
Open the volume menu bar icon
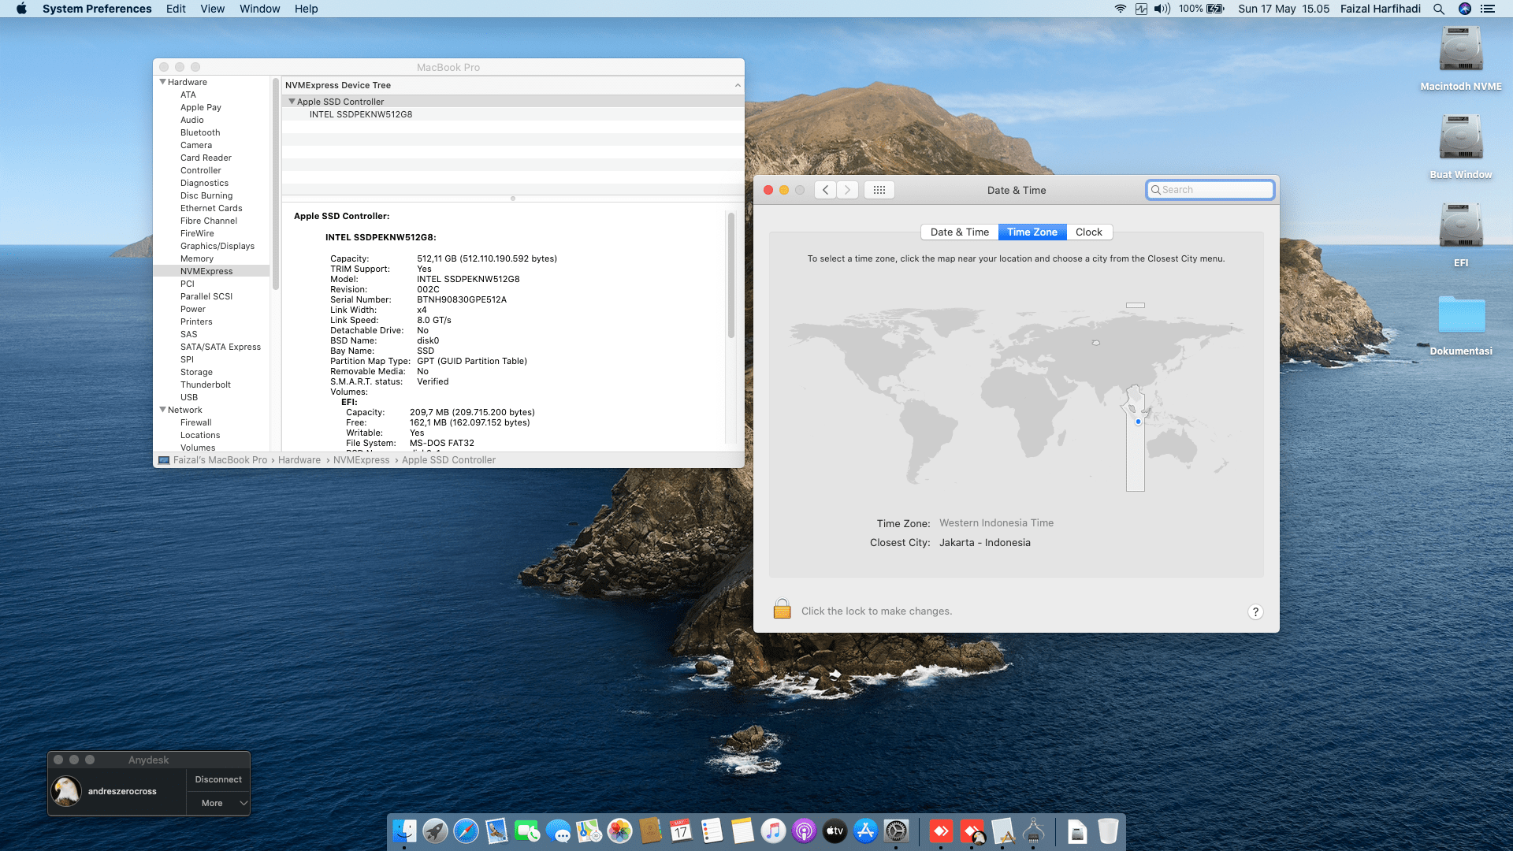(x=1162, y=9)
